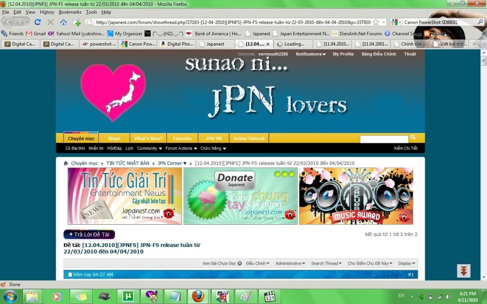Click the Windows Start orb

[10, 296]
